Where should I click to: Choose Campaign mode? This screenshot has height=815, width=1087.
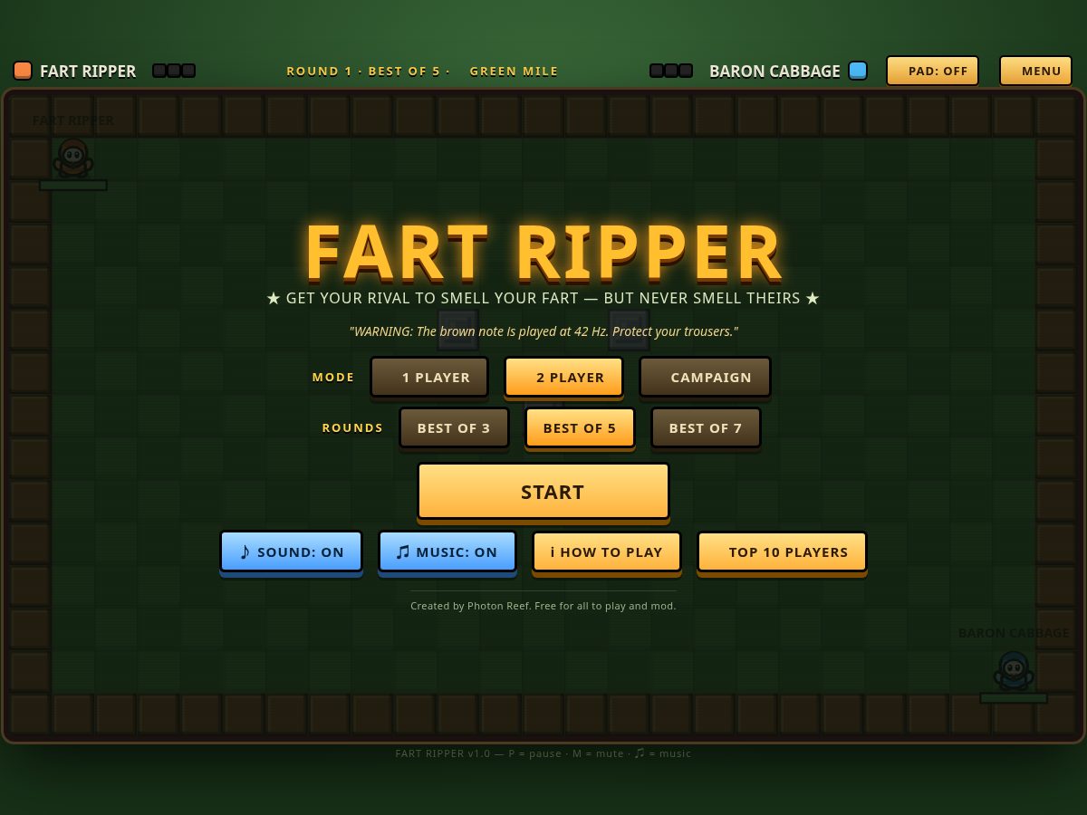pyautogui.click(x=705, y=377)
